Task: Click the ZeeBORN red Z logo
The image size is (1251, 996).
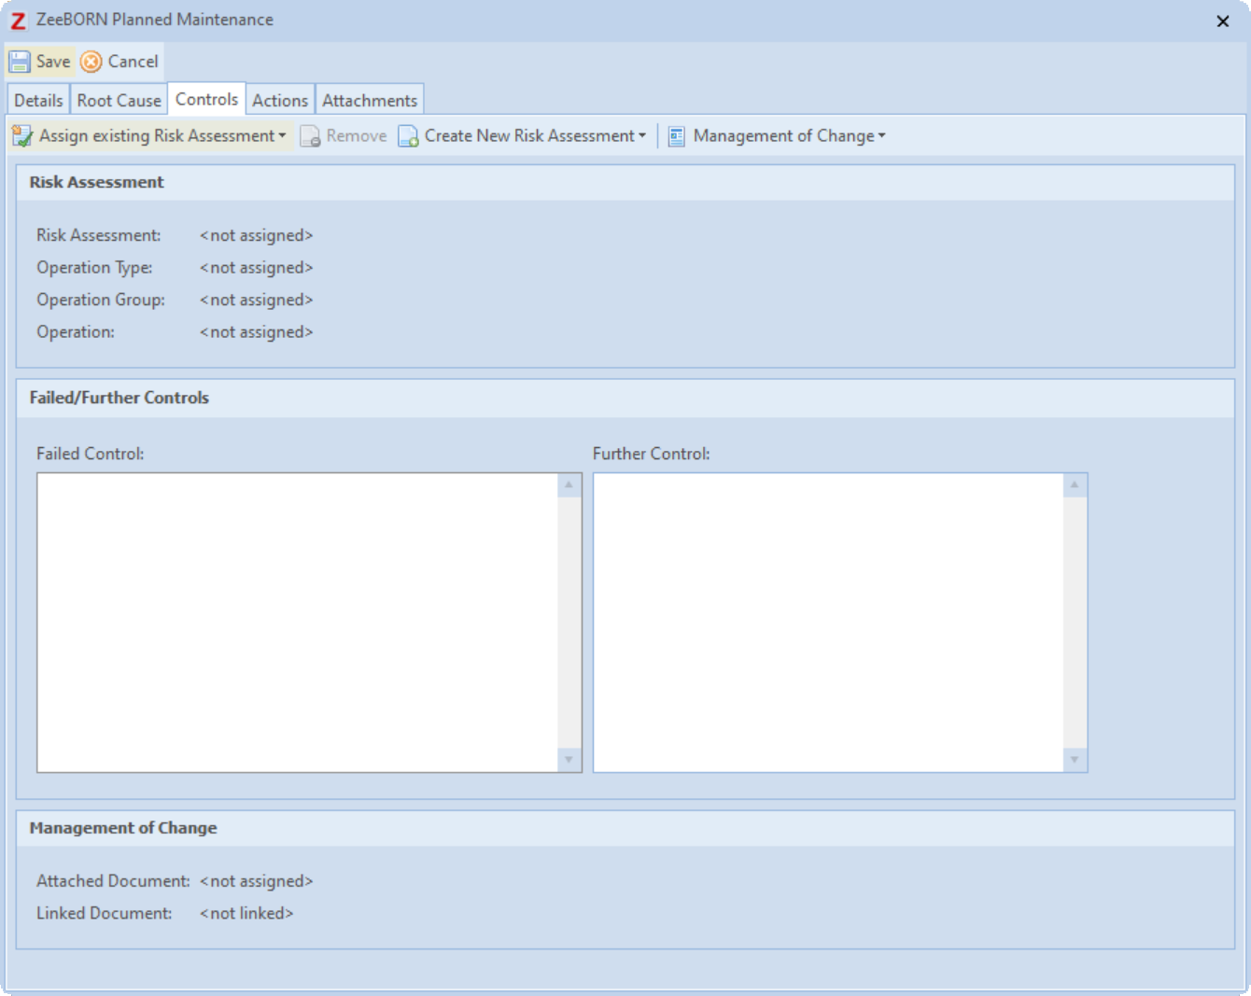Action: [x=18, y=21]
